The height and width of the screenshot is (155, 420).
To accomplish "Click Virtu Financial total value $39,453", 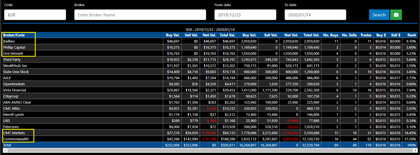I will [229, 90].
